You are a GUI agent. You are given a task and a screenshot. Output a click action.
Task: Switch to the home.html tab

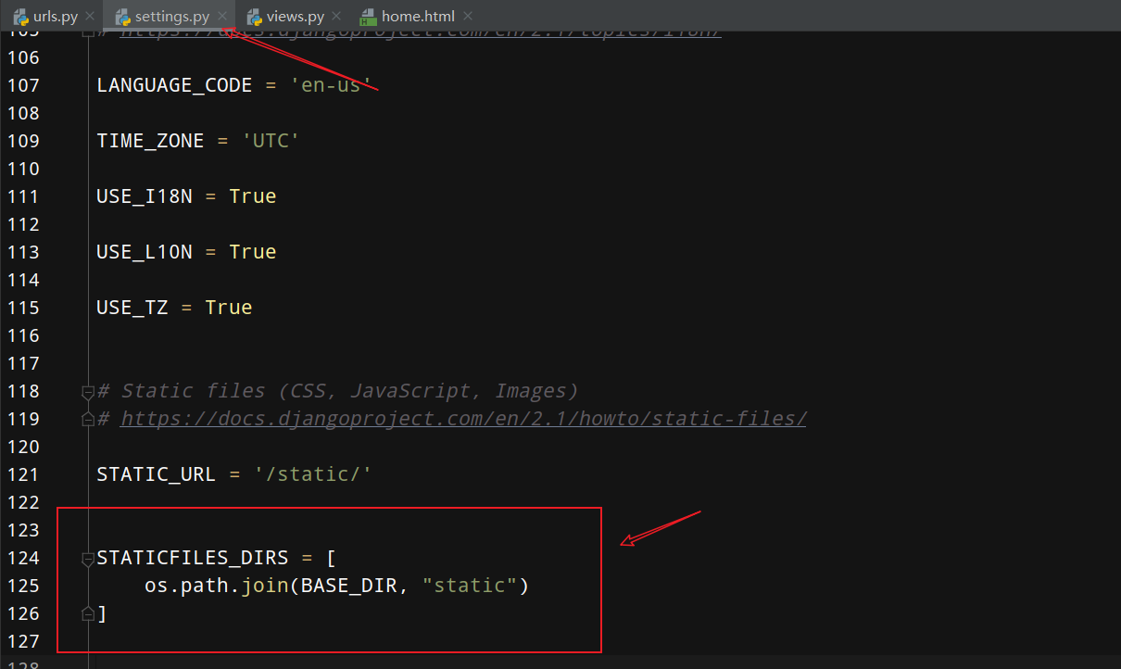(x=415, y=16)
